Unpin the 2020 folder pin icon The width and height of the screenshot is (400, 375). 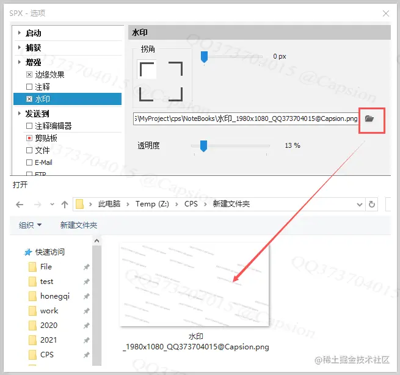pyautogui.click(x=87, y=326)
